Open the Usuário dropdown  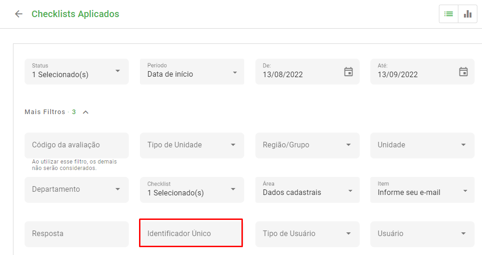click(422, 234)
